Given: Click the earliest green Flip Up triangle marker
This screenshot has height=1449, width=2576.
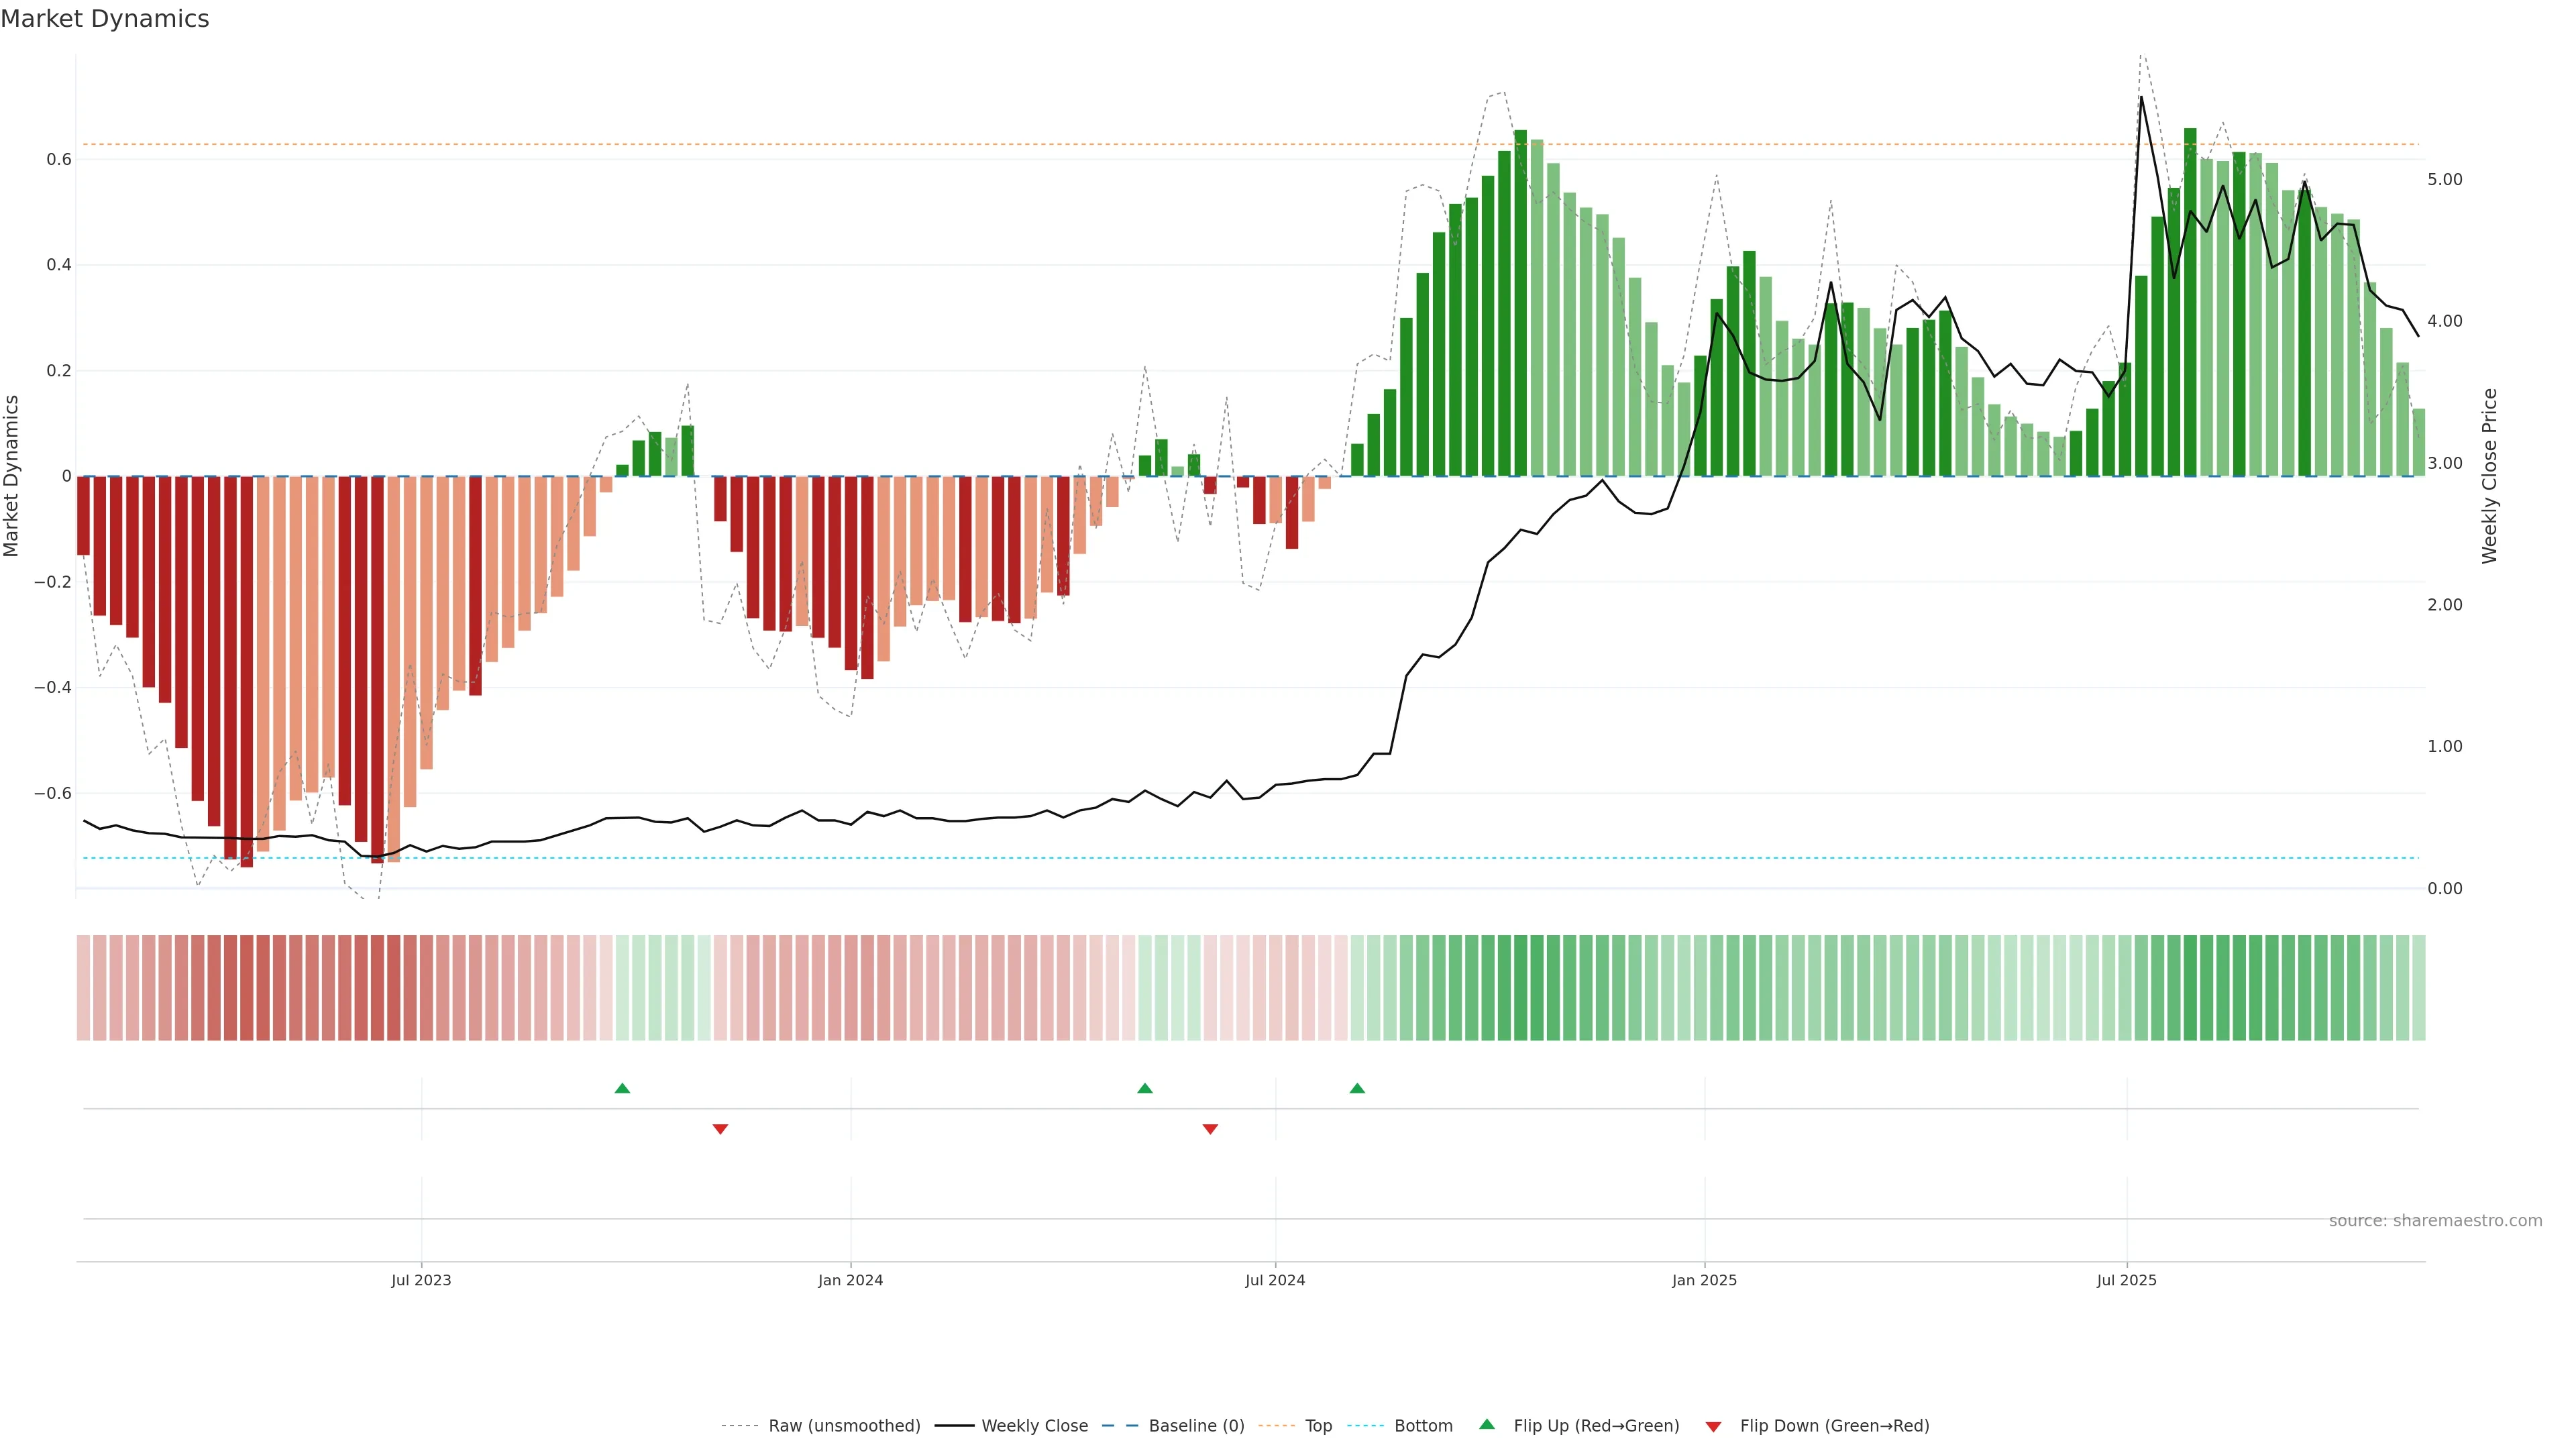Looking at the screenshot, I should (622, 1088).
